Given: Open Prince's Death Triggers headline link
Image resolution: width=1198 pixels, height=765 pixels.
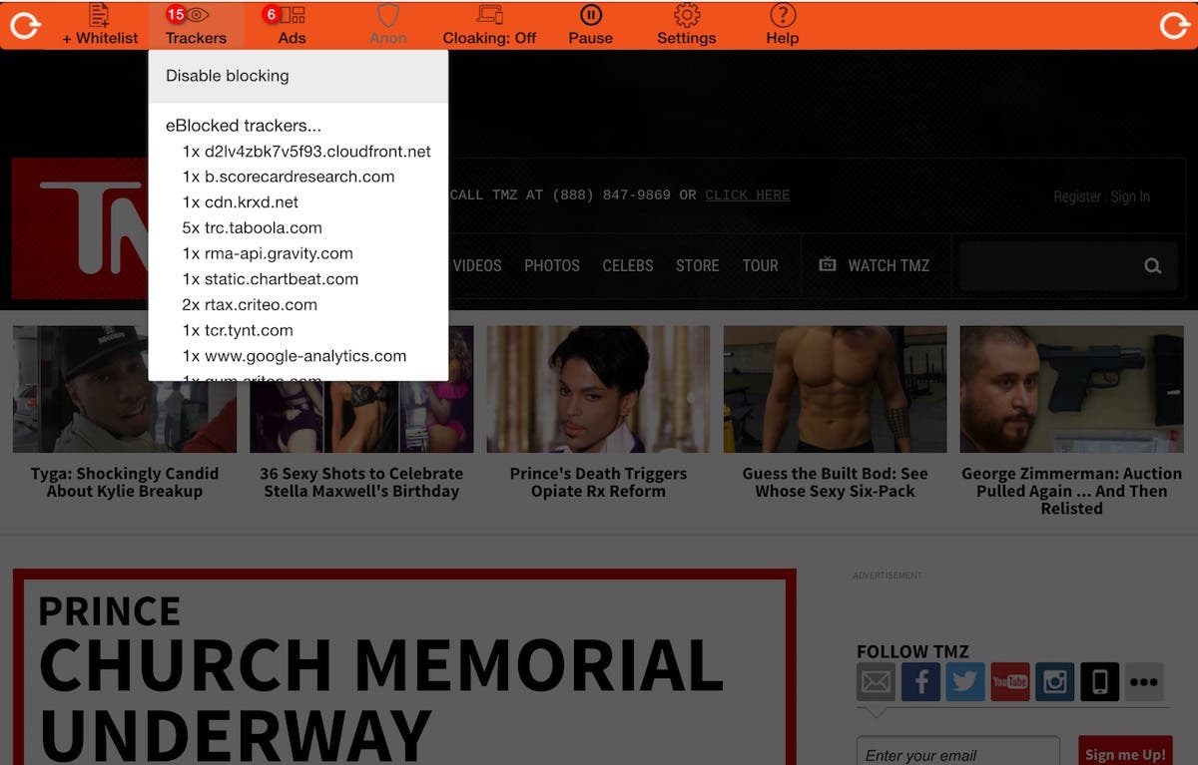Looking at the screenshot, I should [x=598, y=482].
